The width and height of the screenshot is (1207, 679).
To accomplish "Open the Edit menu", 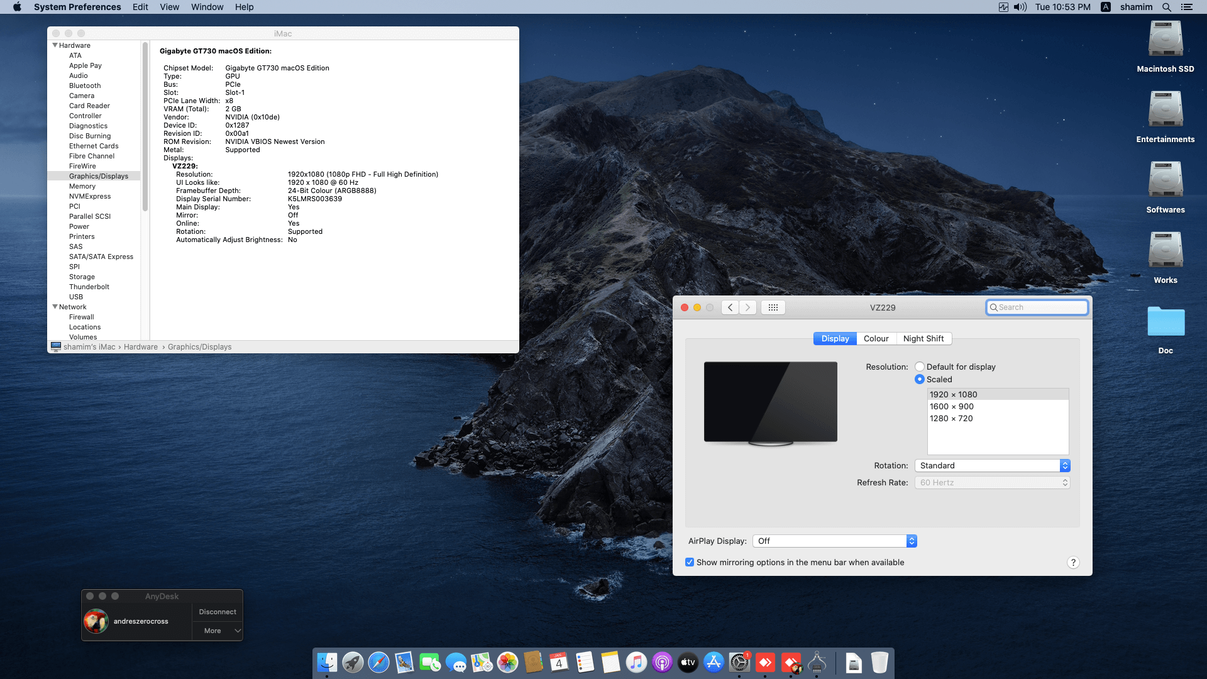I will [x=140, y=7].
